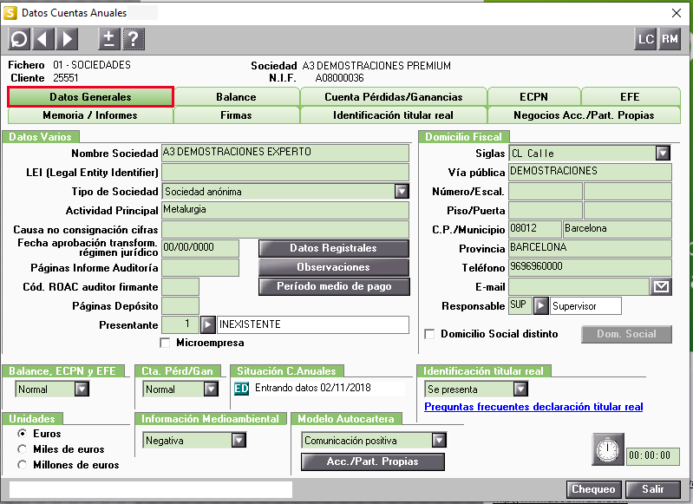Click Provincia field
693x504 pixels.
[x=590, y=248]
